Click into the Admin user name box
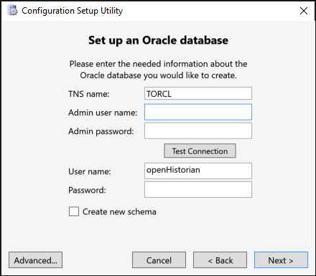The width and height of the screenshot is (316, 276). click(198, 112)
